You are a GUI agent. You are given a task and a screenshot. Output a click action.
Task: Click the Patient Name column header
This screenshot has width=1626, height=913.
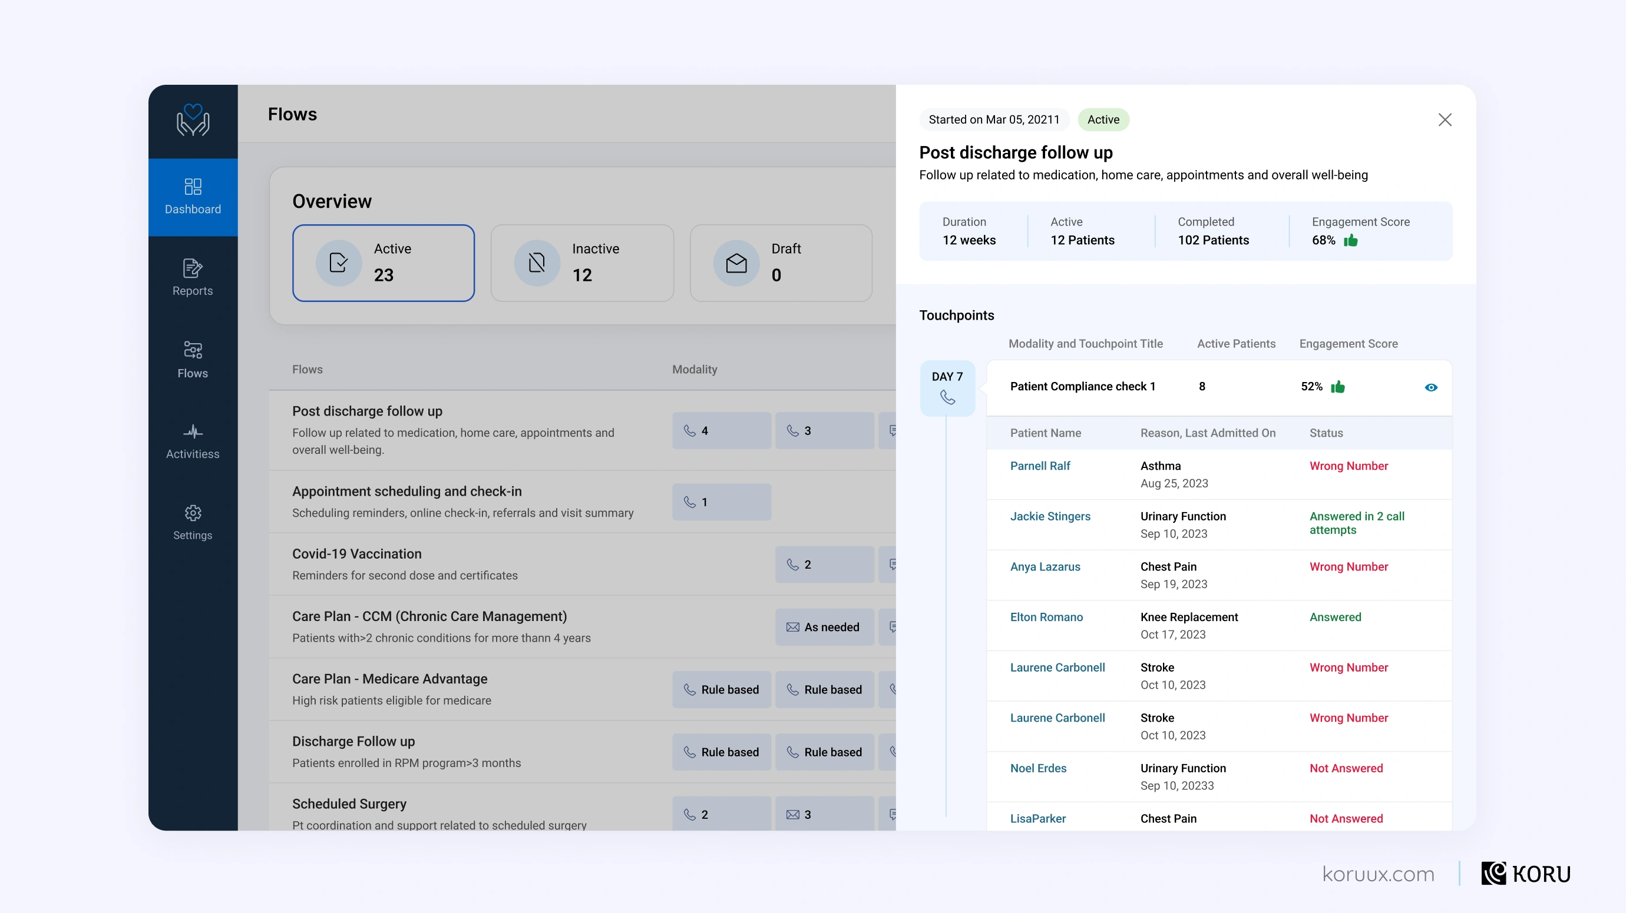point(1045,433)
